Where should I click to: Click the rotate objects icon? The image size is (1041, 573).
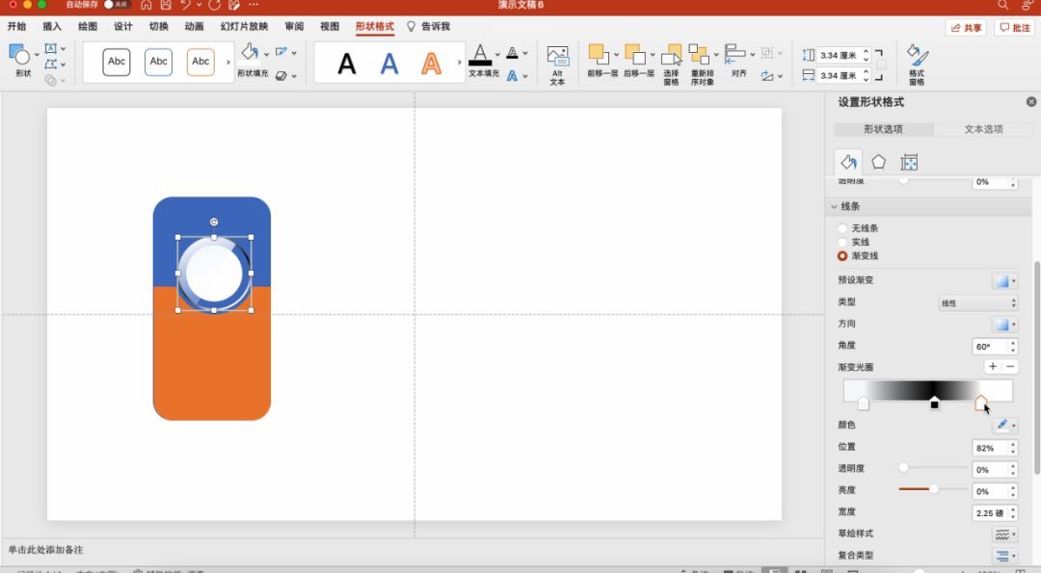(x=767, y=76)
